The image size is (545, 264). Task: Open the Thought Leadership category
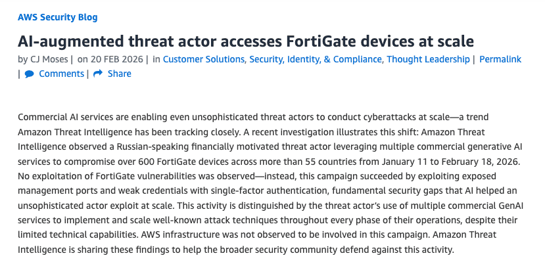(428, 60)
